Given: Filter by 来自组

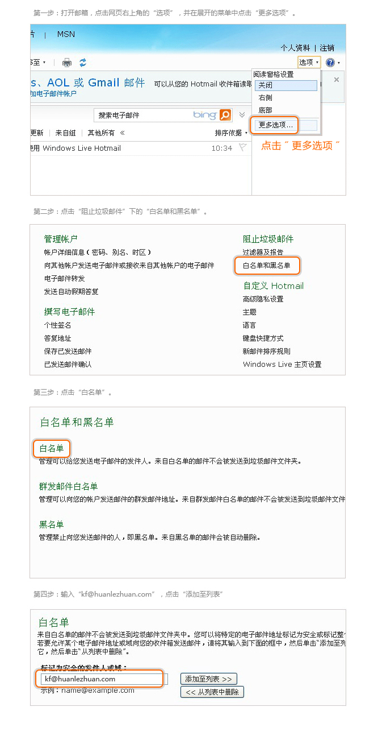Looking at the screenshot, I should (65, 133).
